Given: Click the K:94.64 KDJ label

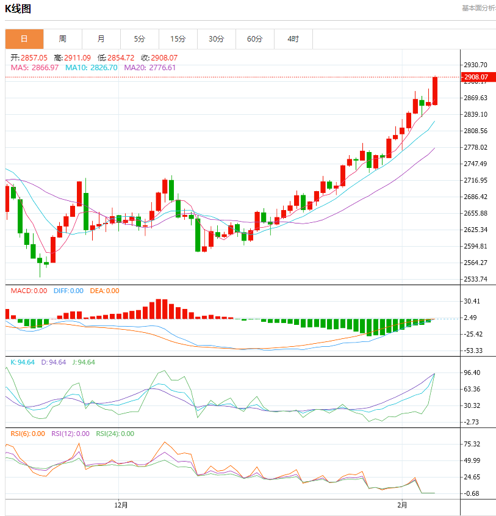Looking at the screenshot, I should pyautogui.click(x=23, y=362).
